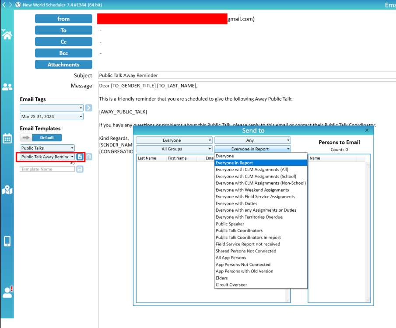
Task: Open the All Groups dropdown in Send to
Action: coord(174,149)
